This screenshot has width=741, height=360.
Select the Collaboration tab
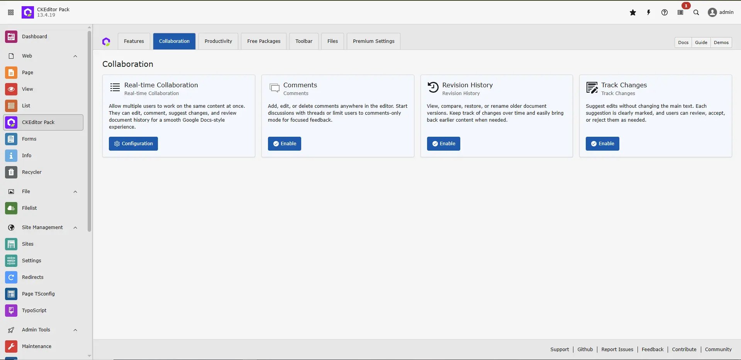coord(174,41)
